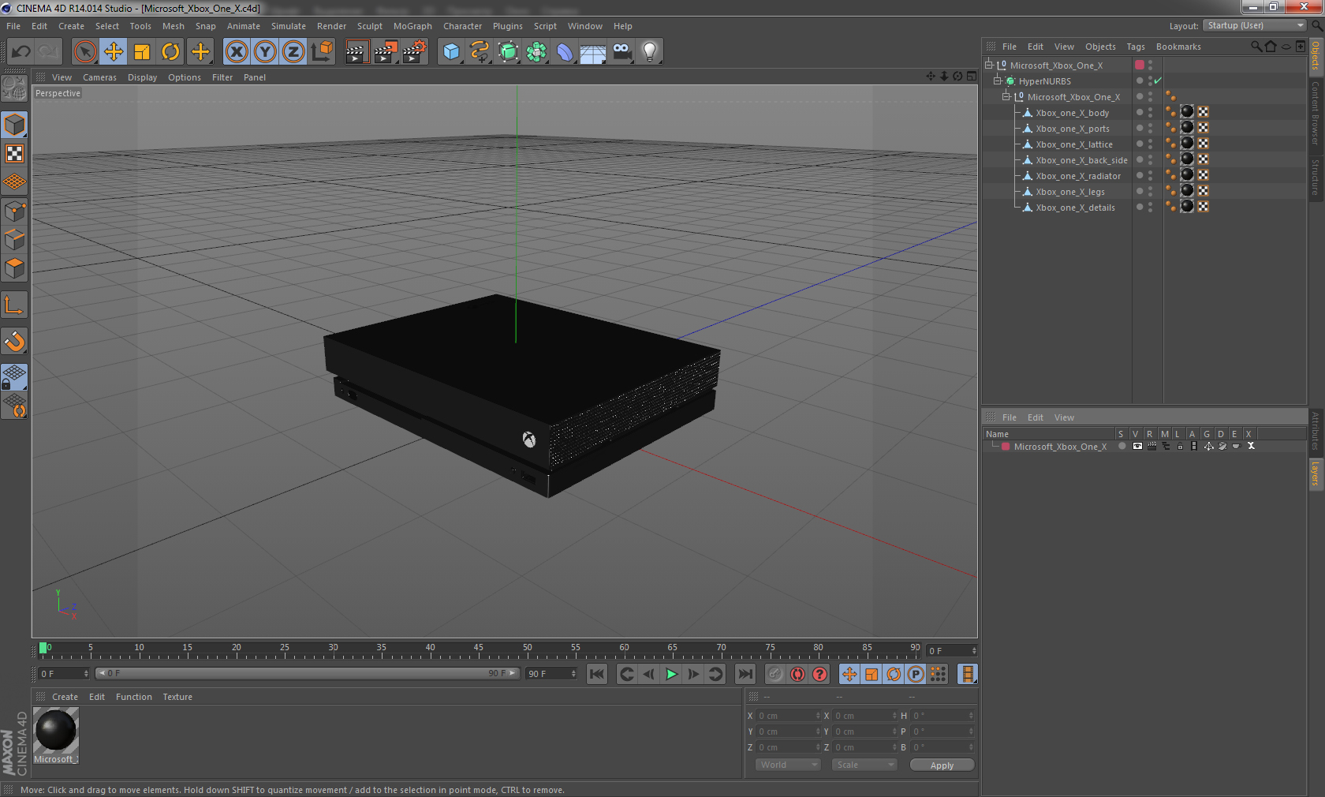Screen dimensions: 1325x797
Task: Toggle X axis lock
Action: click(x=236, y=52)
